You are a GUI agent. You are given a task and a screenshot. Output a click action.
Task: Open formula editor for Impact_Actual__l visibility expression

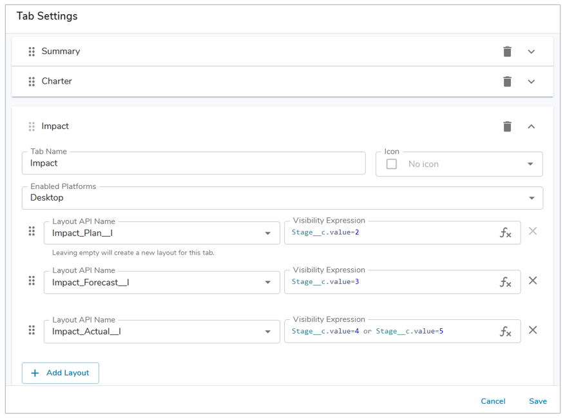click(x=506, y=332)
